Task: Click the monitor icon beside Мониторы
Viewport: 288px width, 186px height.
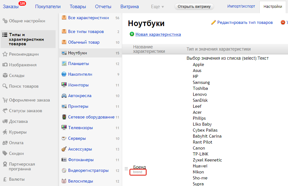Action: [64, 85]
